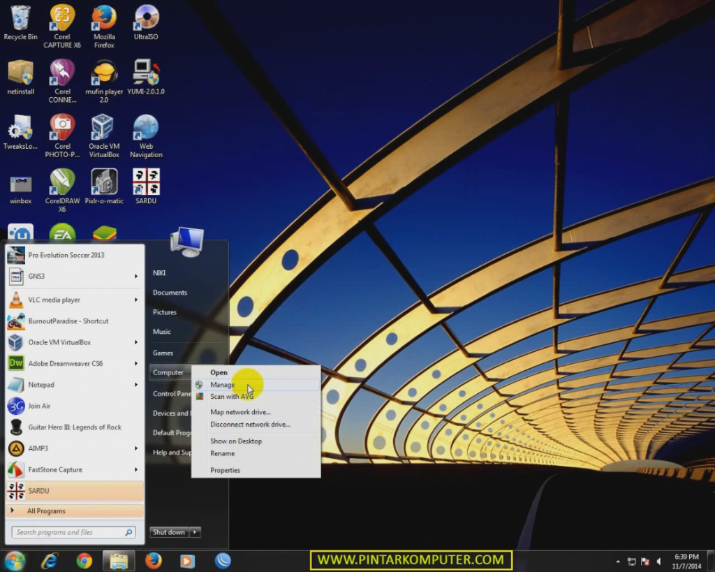Choose Open in the context menu
This screenshot has height=572, width=715.
[x=256, y=372]
